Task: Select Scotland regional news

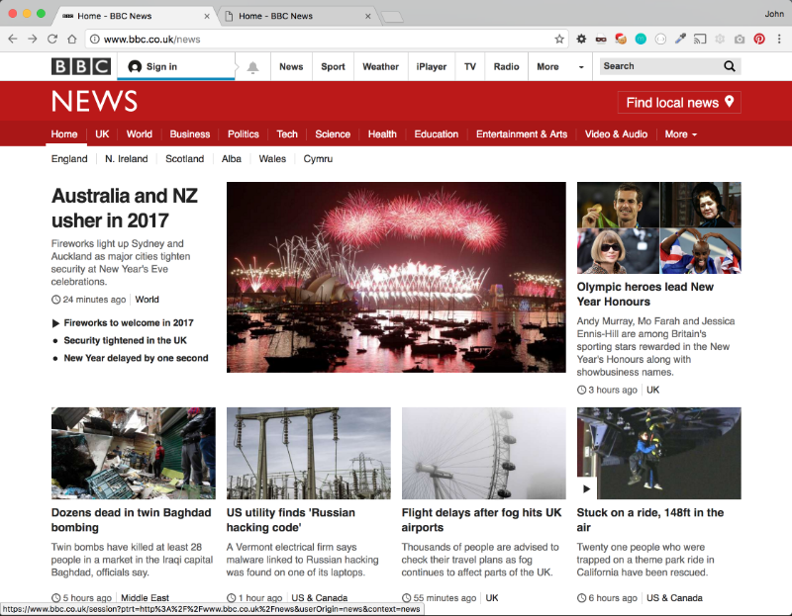Action: [x=185, y=159]
